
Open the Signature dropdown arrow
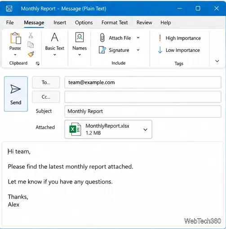click(138, 50)
